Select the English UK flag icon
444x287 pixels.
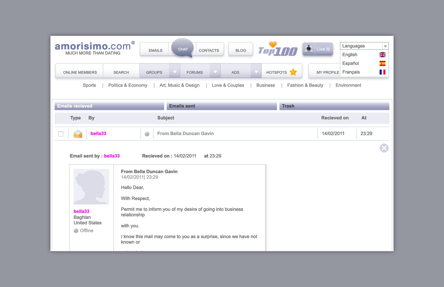coord(382,55)
